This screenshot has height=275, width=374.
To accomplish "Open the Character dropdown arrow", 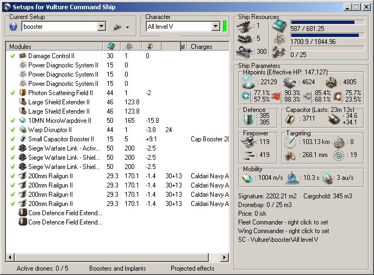I will tap(216, 26).
